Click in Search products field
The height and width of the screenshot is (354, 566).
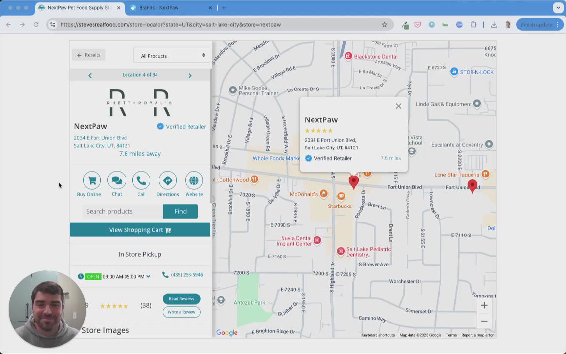[123, 211]
